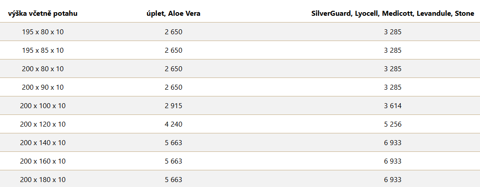Screen dimensions: 480x187
Task: Click the 200 x 160 x 10 size cell
Action: (43, 161)
